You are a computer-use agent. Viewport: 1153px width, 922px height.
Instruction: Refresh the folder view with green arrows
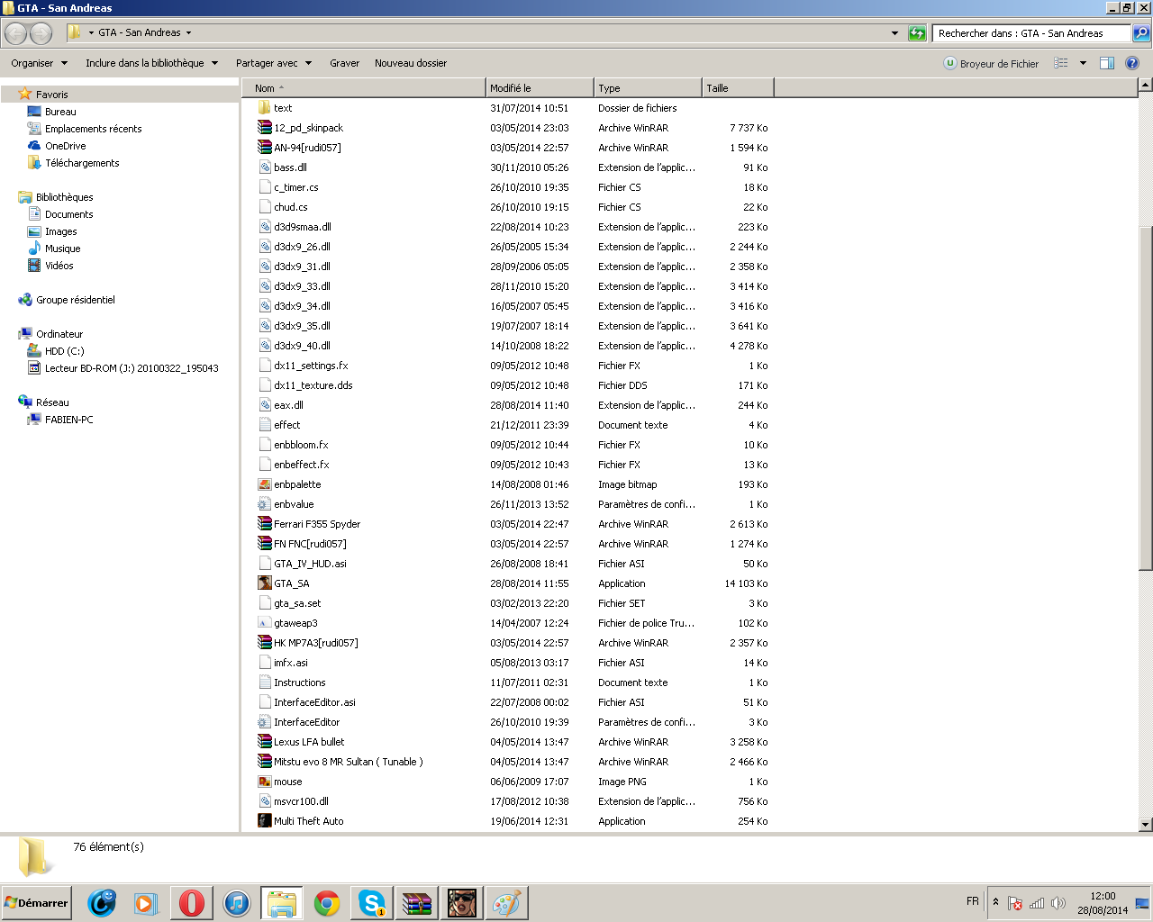[x=917, y=33]
